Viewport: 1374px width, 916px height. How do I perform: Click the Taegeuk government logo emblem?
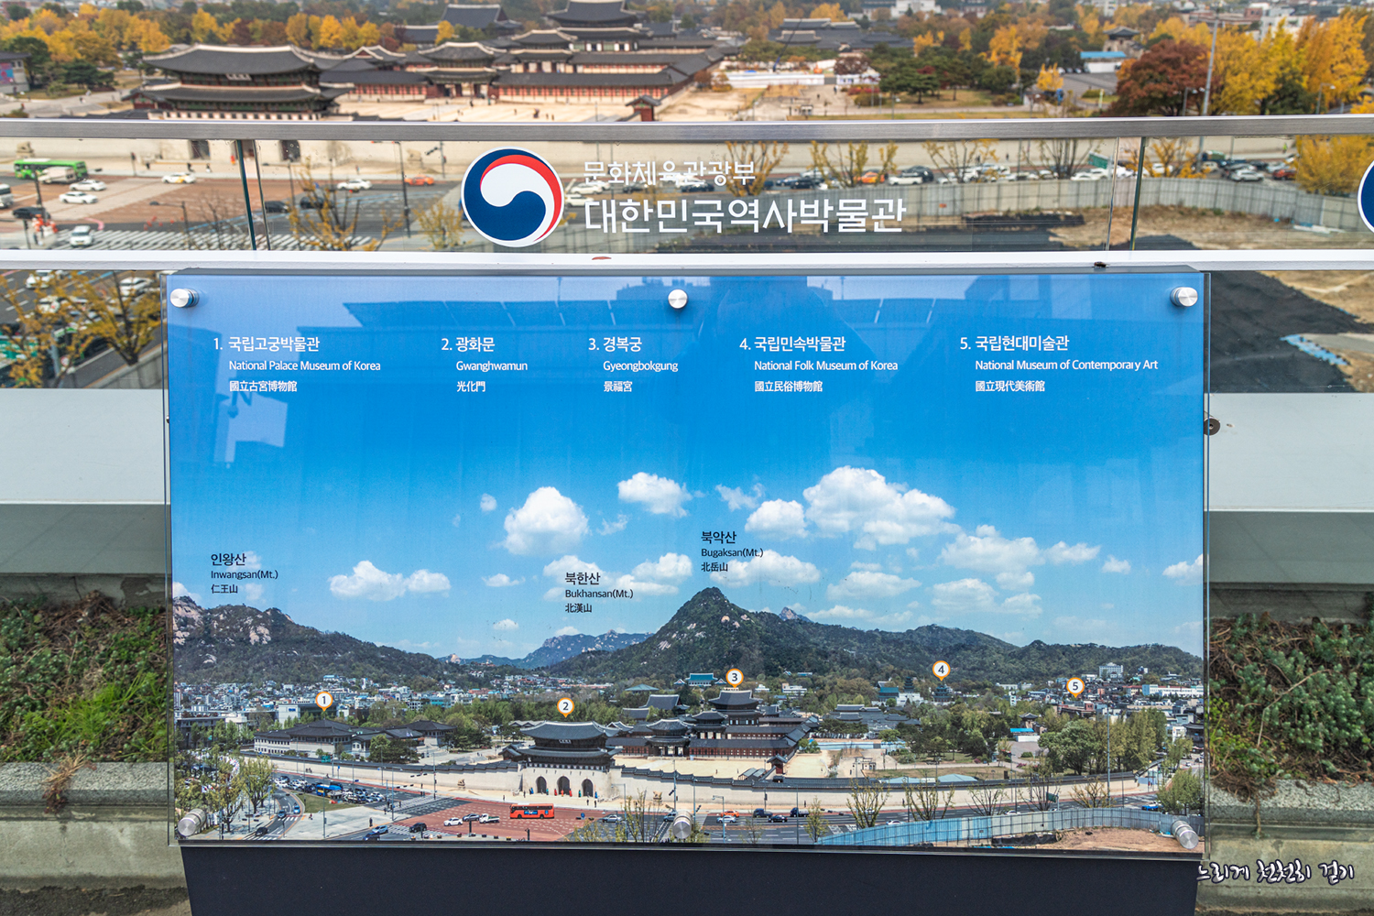coord(512,198)
